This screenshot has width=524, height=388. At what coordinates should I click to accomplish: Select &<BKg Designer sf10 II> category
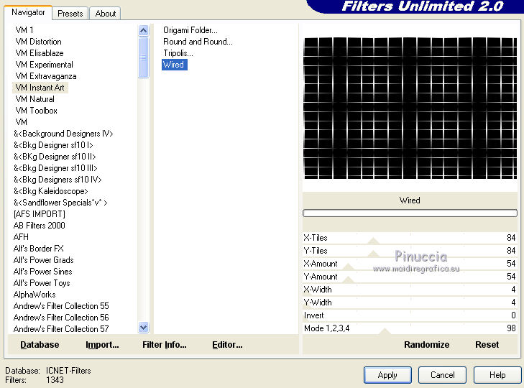click(55, 157)
